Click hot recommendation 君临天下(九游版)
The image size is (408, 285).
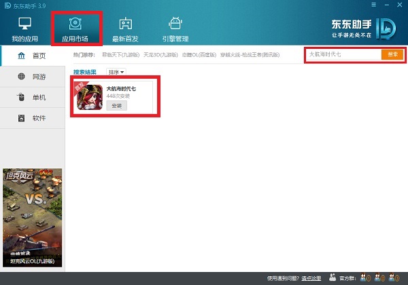pos(121,55)
